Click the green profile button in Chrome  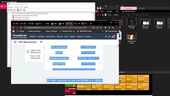coord(113,28)
